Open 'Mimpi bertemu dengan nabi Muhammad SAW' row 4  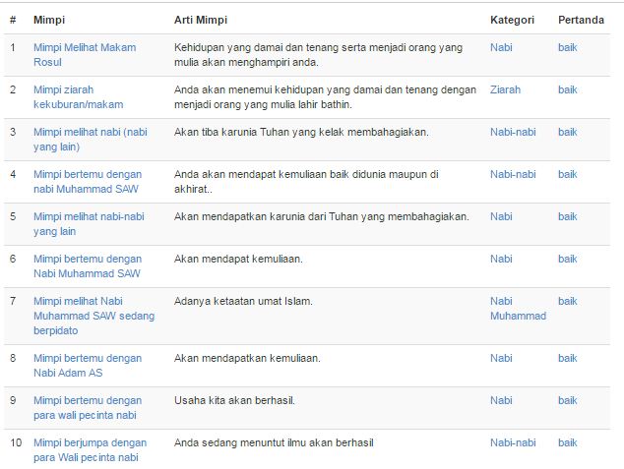[x=88, y=182]
